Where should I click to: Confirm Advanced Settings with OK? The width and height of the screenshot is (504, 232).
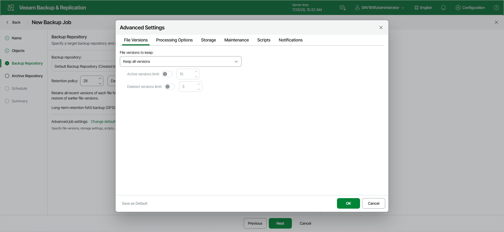coord(348,203)
